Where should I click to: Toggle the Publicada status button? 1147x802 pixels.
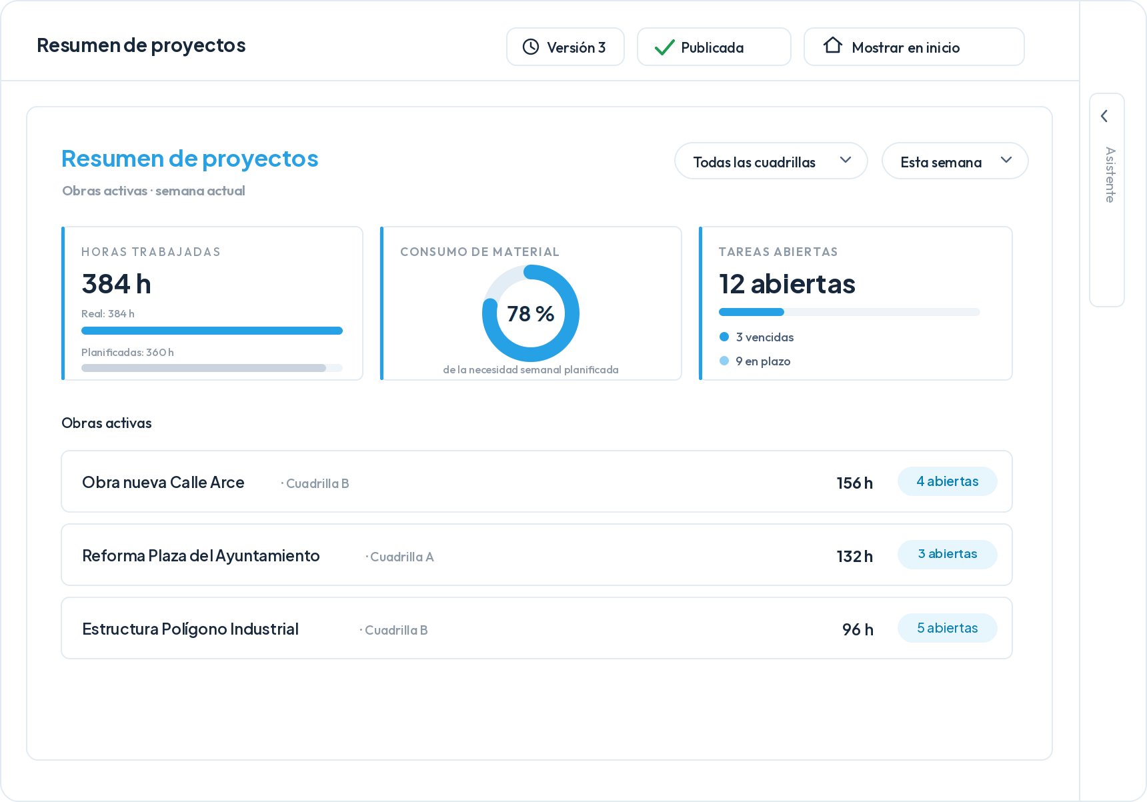coord(714,47)
